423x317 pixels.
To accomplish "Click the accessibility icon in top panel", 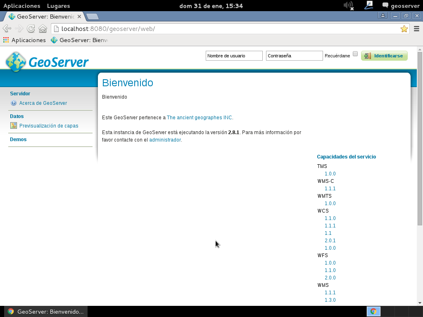I will pos(368,5).
